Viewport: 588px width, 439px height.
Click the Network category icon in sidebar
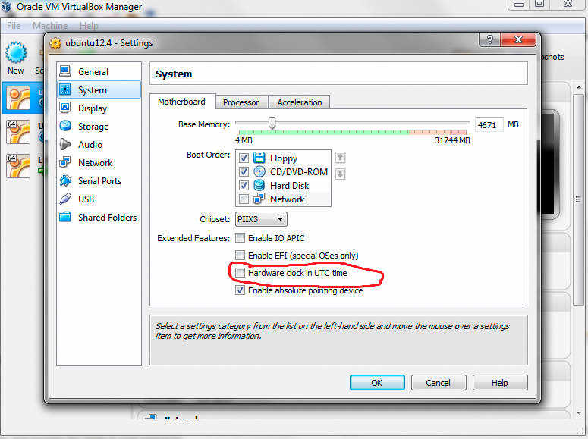(x=65, y=162)
